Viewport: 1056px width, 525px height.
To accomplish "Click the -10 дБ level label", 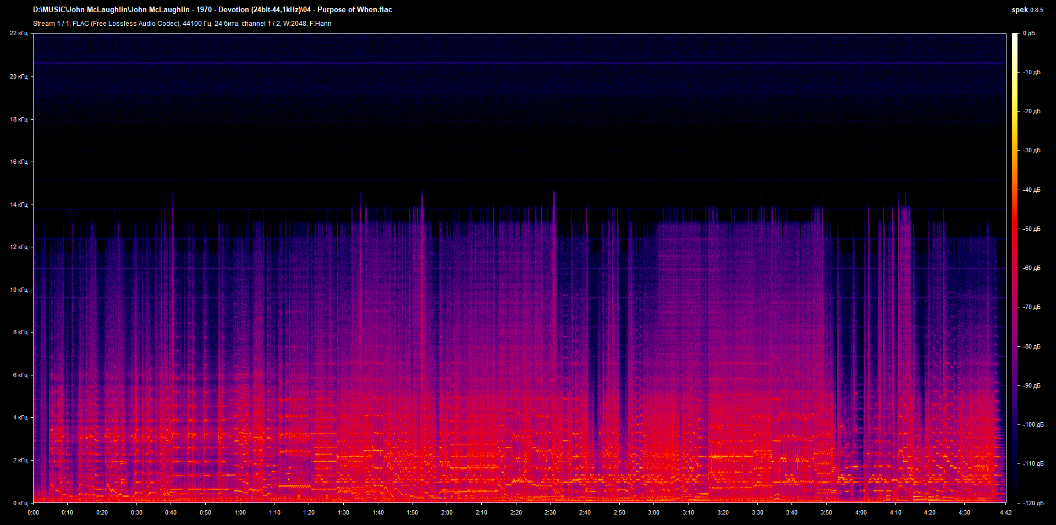I will click(1031, 73).
